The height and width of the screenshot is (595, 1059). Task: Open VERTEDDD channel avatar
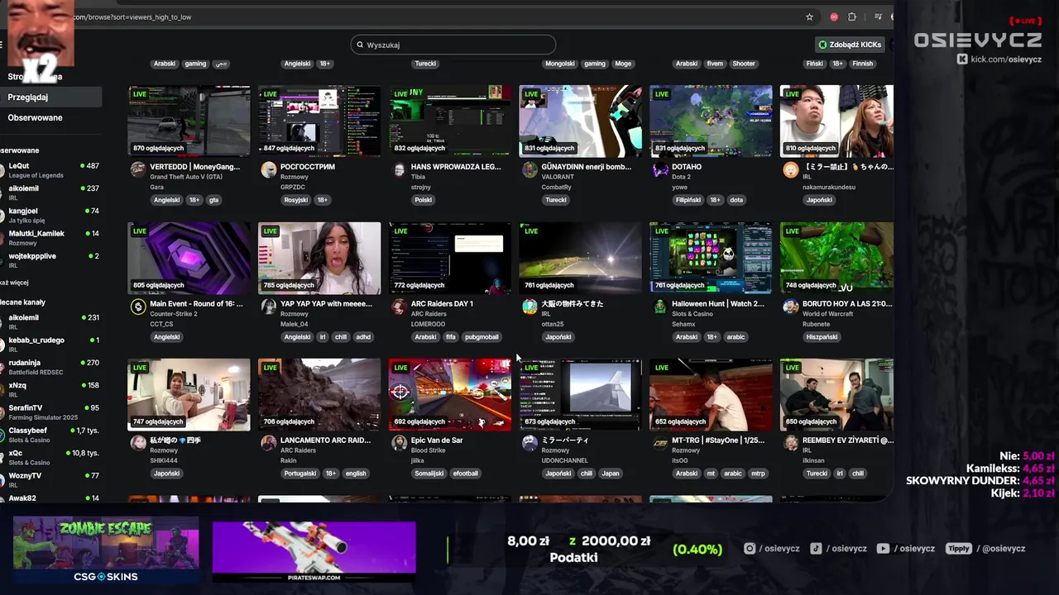click(137, 169)
